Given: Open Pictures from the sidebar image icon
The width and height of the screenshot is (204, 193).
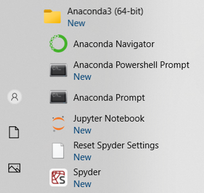Looking at the screenshot, I should pos(14,168).
